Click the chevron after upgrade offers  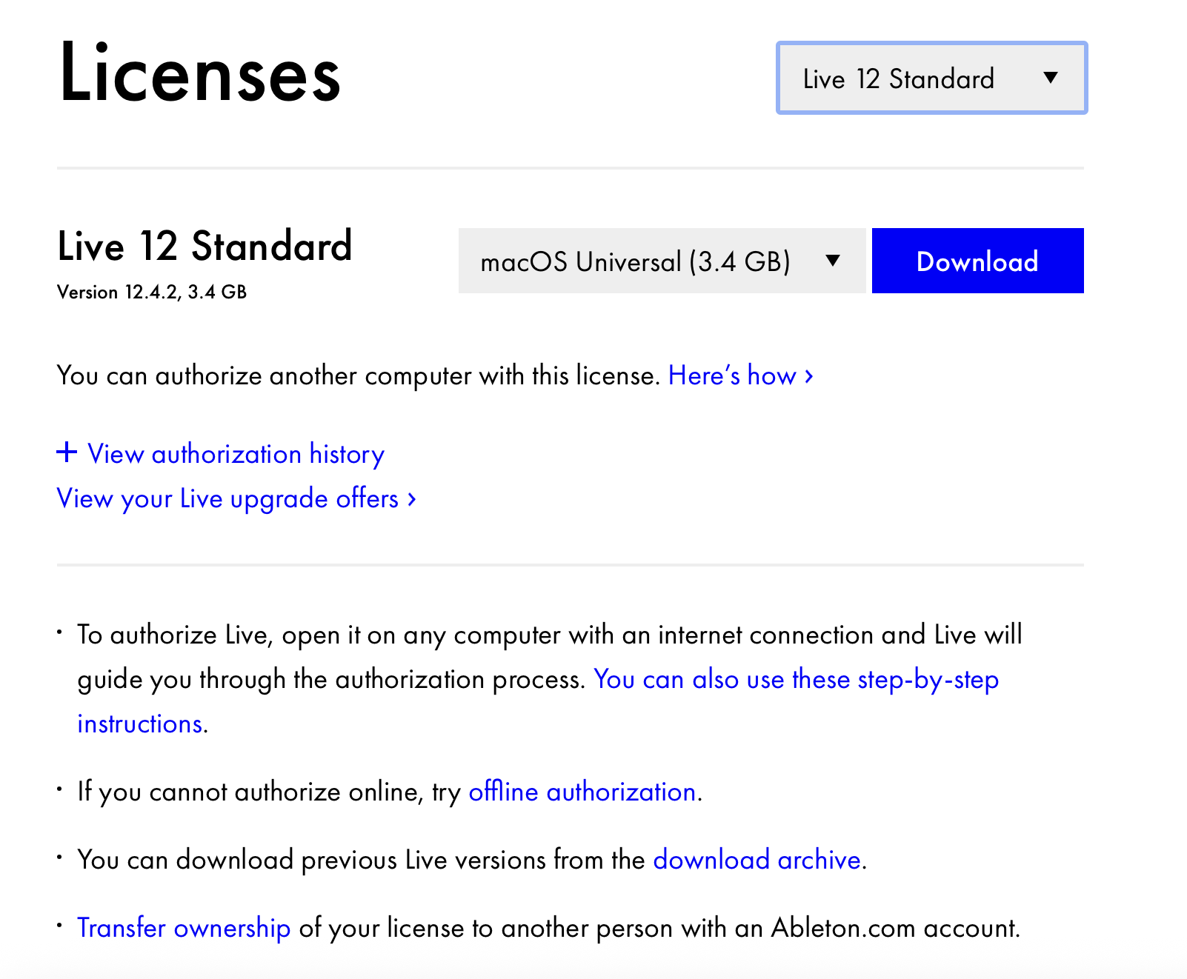coord(412,499)
